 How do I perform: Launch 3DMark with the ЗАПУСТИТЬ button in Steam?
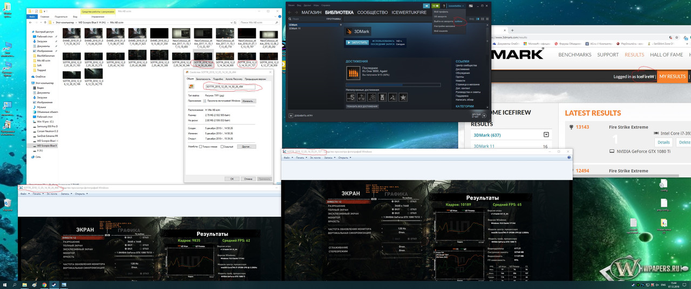(x=357, y=42)
